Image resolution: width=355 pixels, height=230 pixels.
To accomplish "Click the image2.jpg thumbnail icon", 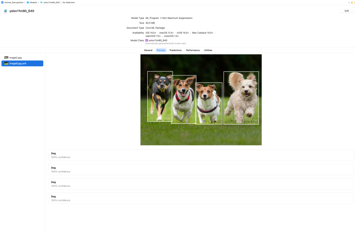I will click(x=6, y=58).
